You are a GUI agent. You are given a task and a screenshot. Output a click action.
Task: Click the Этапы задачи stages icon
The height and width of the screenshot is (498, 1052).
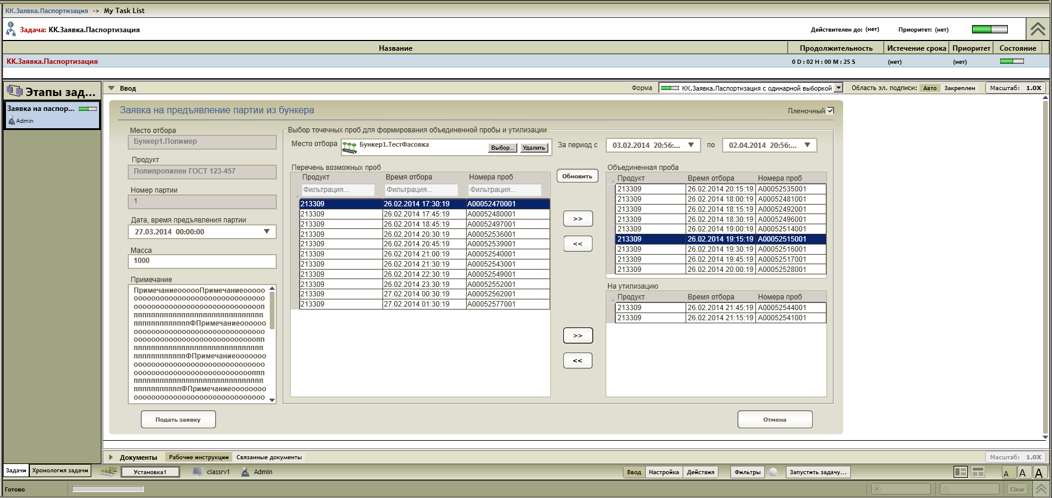(14, 91)
